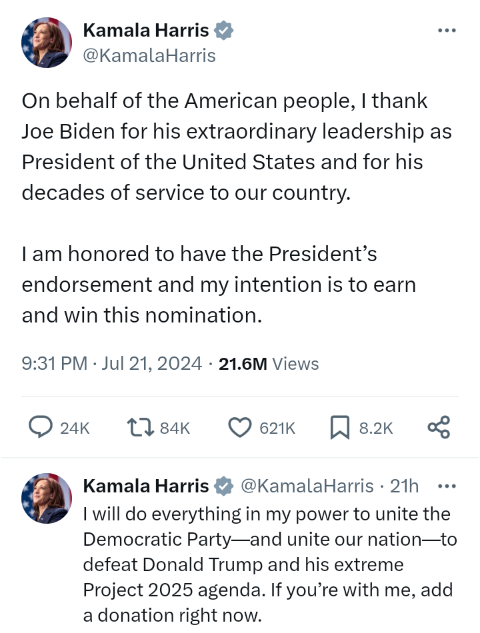This screenshot has height=633, width=480.
Task: Open the reply post's three-dot more menu
Action: pos(447,486)
